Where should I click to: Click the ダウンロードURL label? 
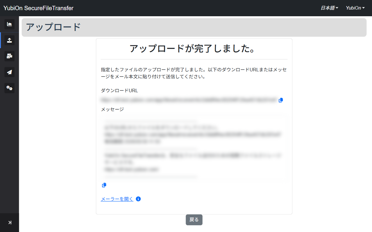[119, 90]
